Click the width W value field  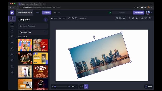coord(56,18)
